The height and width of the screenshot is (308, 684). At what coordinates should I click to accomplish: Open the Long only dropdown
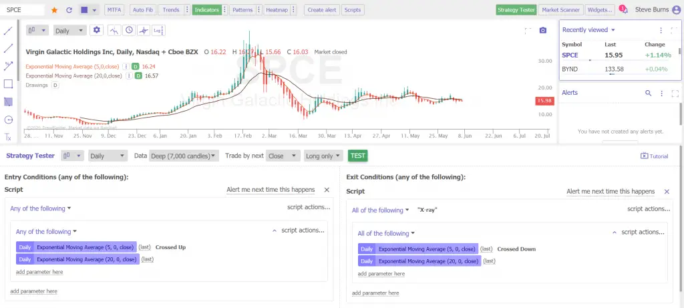click(x=323, y=156)
